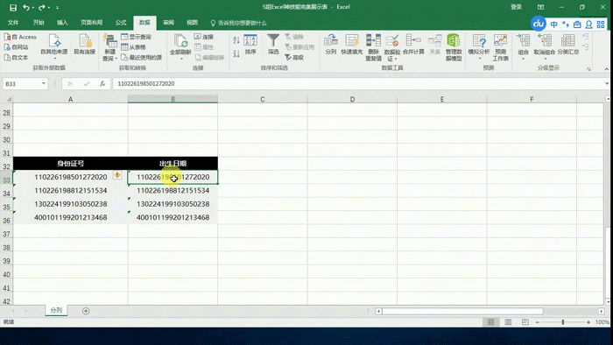Click header cell 身份证号
Image resolution: width=613 pixels, height=345 pixels.
point(70,164)
